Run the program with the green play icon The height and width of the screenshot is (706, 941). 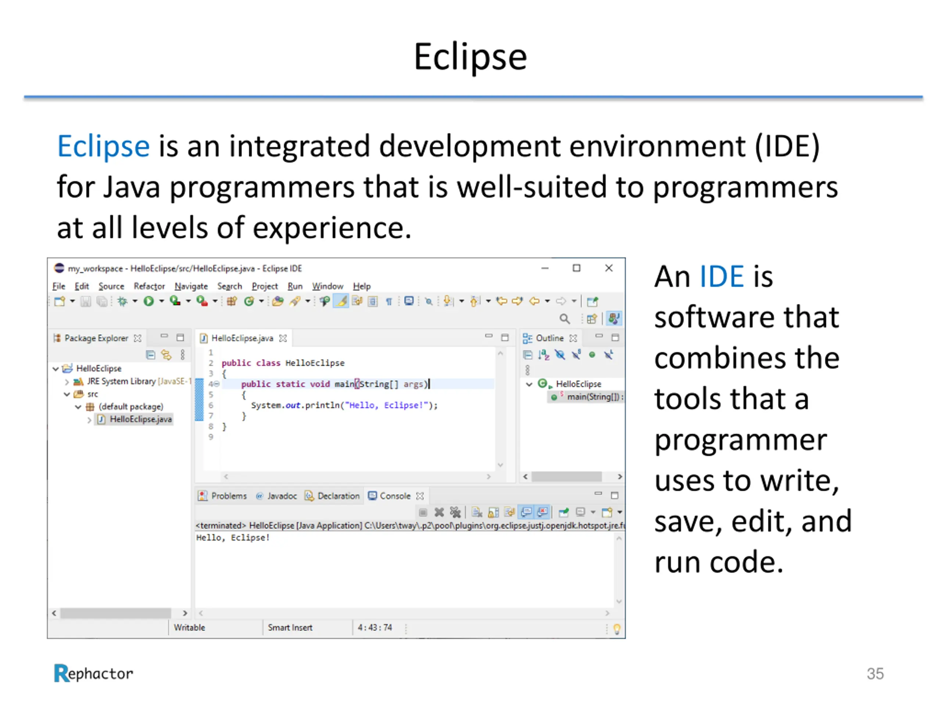click(149, 301)
